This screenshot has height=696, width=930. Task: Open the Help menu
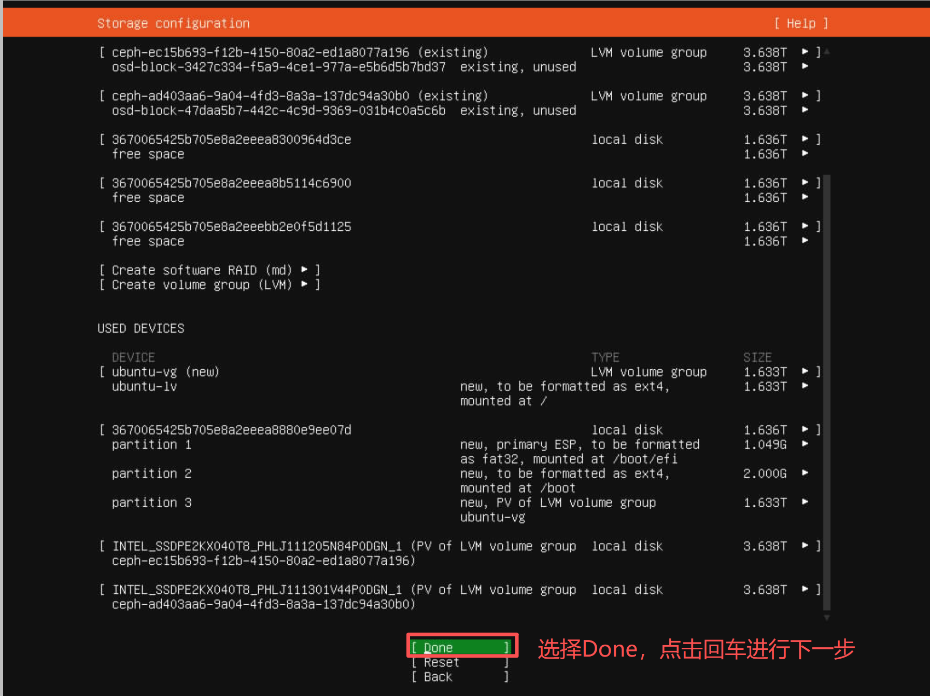pos(801,23)
